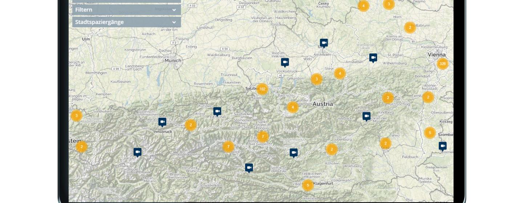Expand the Filtern panel
The image size is (523, 203).
[126, 10]
